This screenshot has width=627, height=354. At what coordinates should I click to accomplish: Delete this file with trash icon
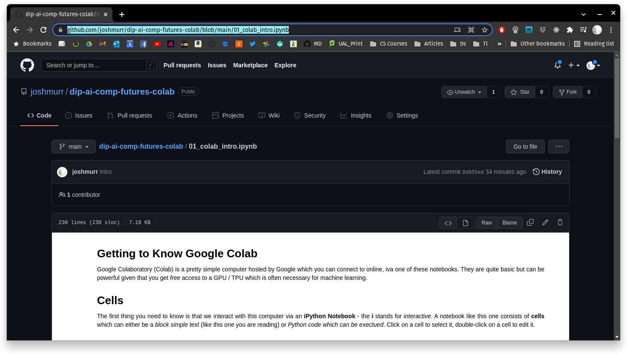pyautogui.click(x=560, y=222)
